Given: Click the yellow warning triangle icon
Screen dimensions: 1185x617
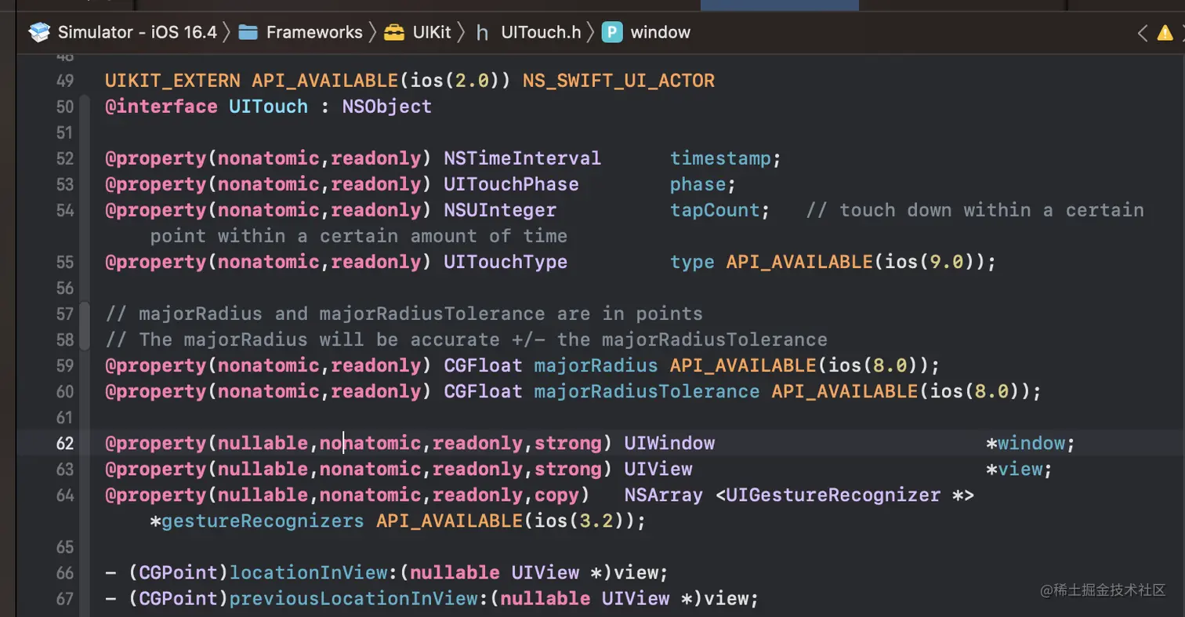Looking at the screenshot, I should pyautogui.click(x=1165, y=32).
